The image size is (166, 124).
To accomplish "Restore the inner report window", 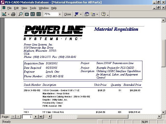I will [158, 8].
